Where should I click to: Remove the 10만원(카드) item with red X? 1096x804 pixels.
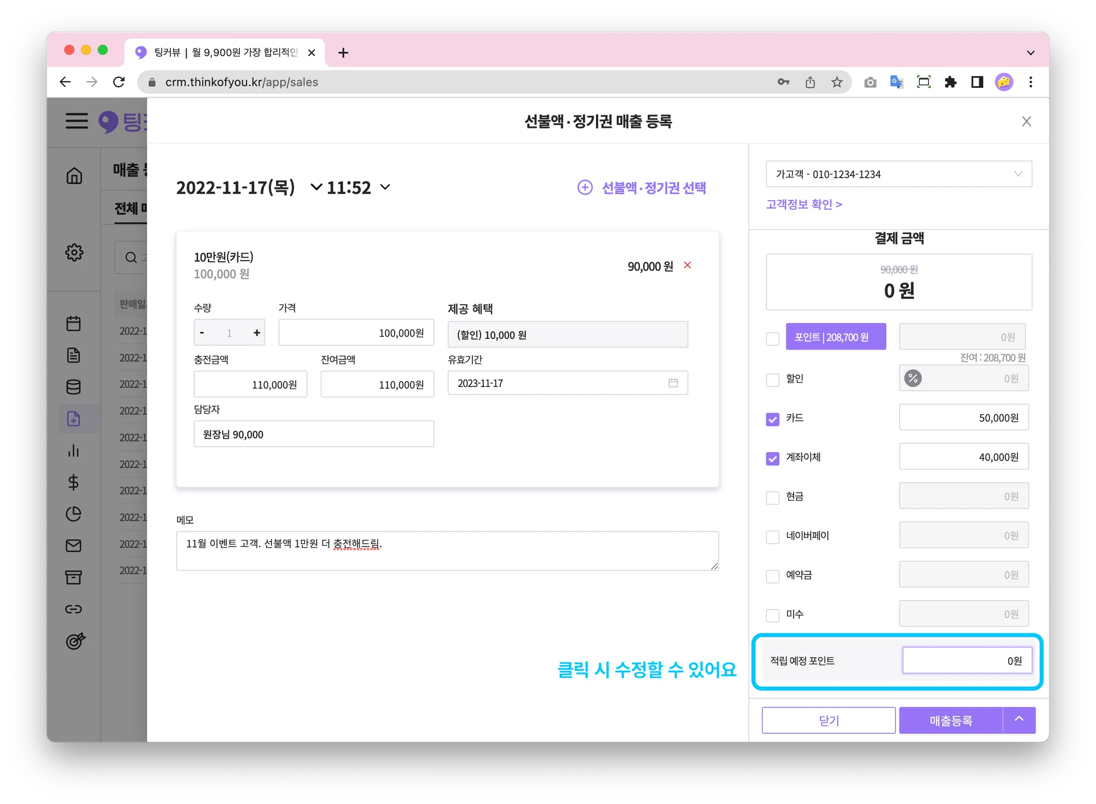pos(688,266)
